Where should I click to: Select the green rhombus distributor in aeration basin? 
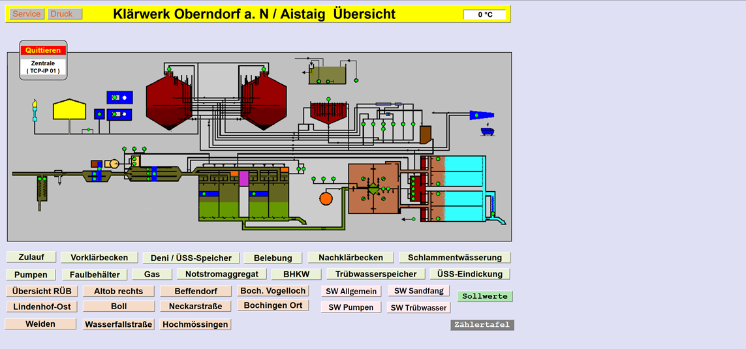tap(373, 189)
